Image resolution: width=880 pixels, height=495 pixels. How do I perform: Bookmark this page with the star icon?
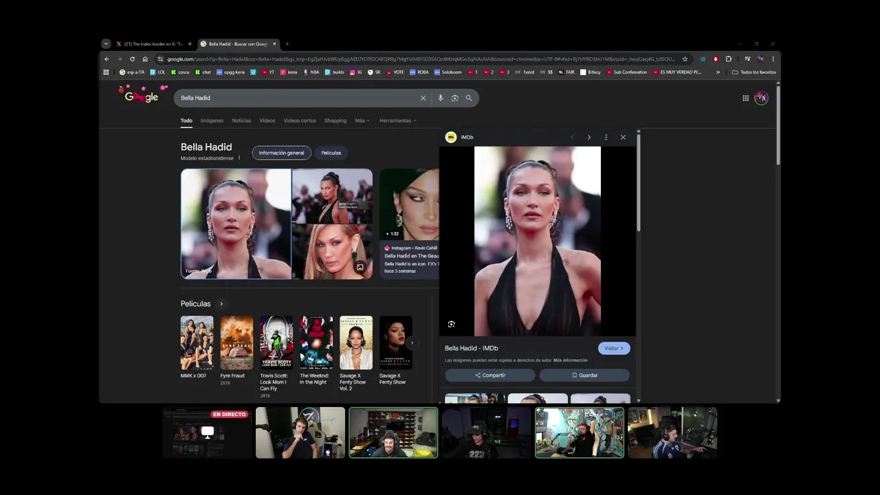pos(685,59)
